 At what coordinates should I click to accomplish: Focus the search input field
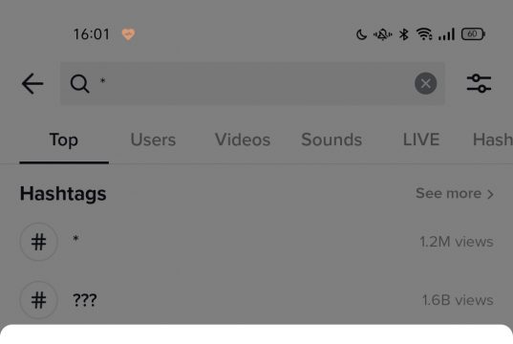click(252, 83)
